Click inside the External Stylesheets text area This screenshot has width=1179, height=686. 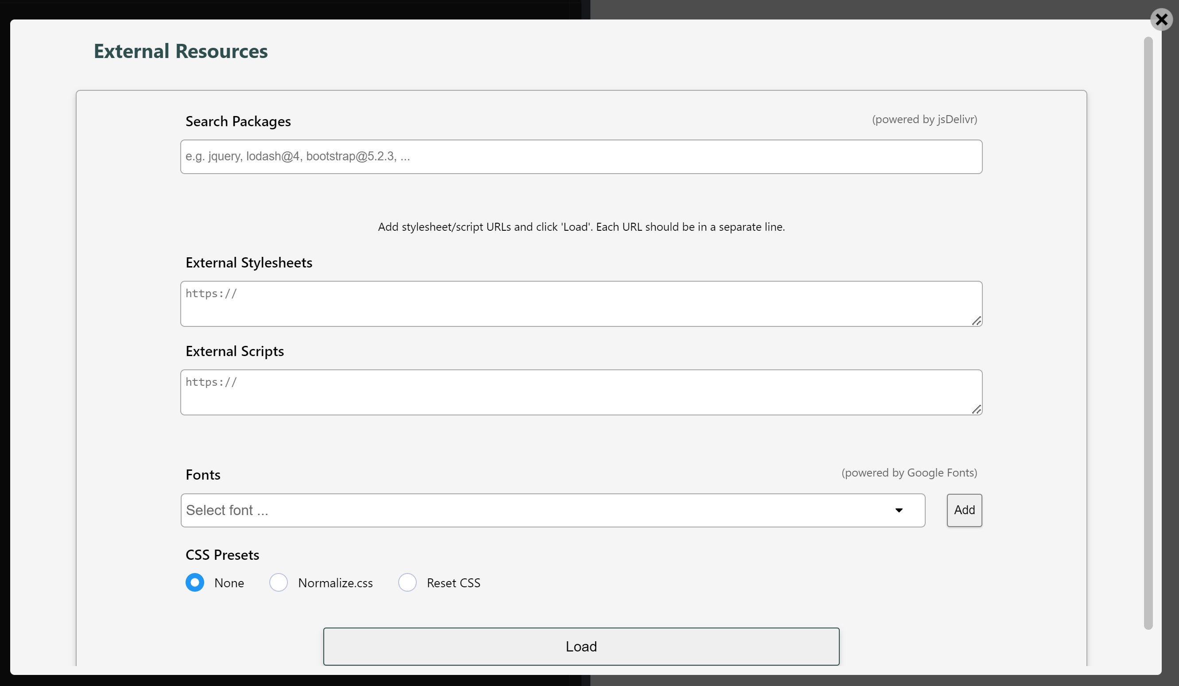(x=581, y=303)
